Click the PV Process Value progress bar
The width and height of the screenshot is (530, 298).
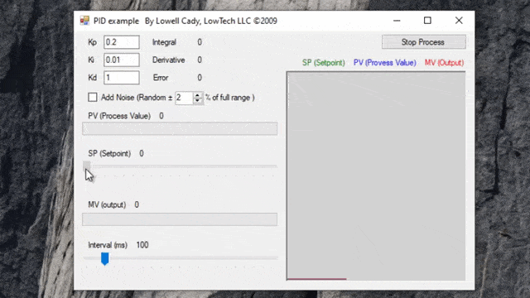click(180, 129)
